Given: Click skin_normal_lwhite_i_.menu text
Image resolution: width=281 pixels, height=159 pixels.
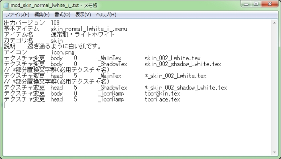Looking at the screenshot, I should pyautogui.click(x=89, y=29).
